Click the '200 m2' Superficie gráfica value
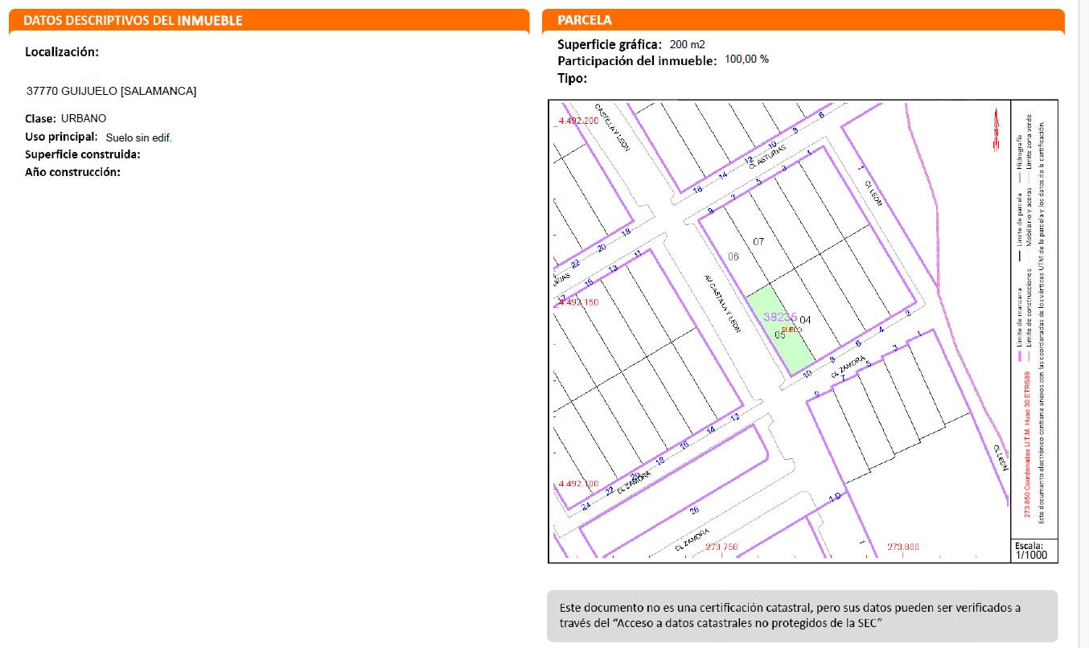1089x648 pixels. click(687, 44)
